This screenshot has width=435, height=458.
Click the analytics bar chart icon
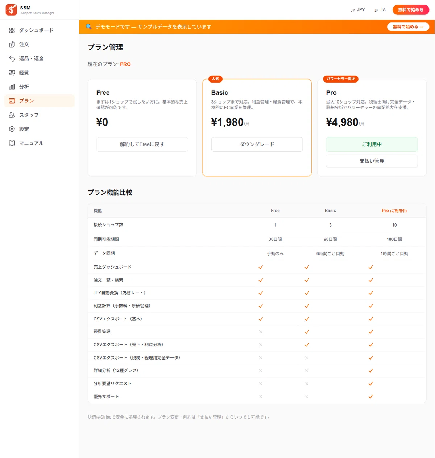12,87
